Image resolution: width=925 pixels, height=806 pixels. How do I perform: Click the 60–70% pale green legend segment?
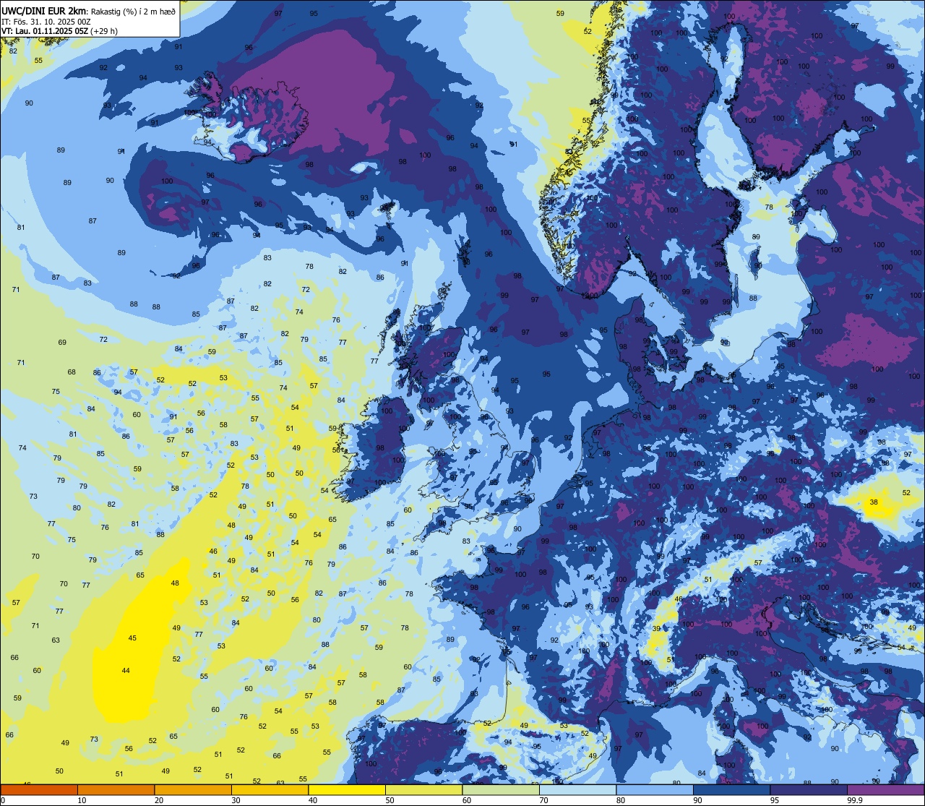click(501, 789)
